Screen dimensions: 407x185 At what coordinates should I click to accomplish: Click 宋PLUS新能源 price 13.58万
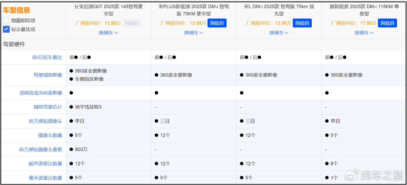(198, 23)
